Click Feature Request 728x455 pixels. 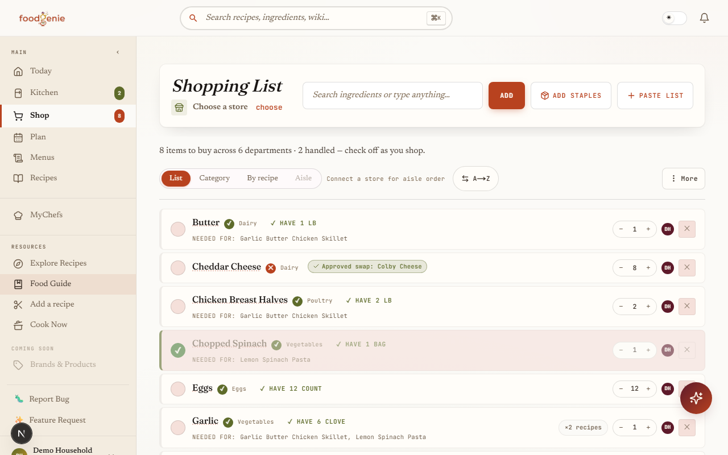[x=57, y=420]
